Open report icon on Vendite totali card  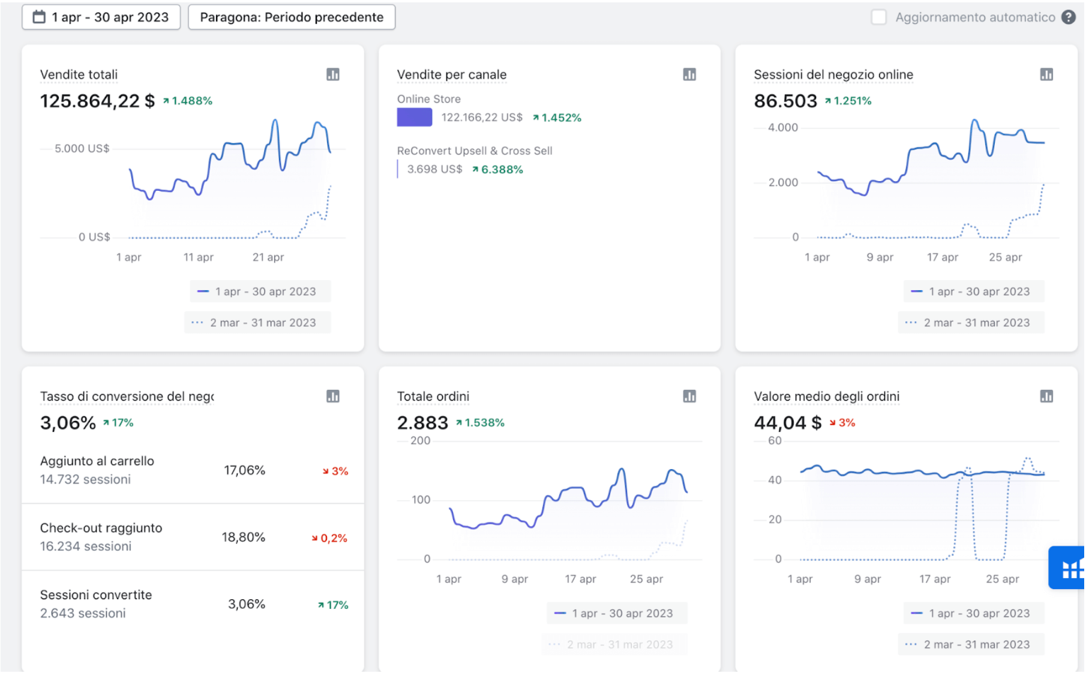point(333,74)
